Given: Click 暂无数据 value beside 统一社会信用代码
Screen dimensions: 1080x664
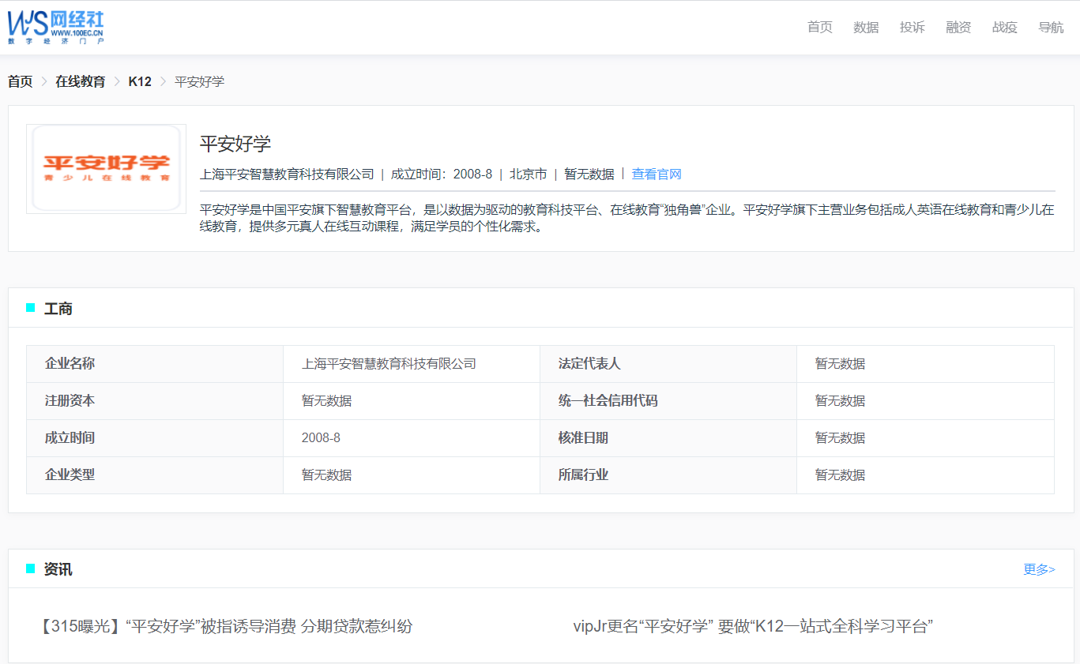Looking at the screenshot, I should (841, 401).
